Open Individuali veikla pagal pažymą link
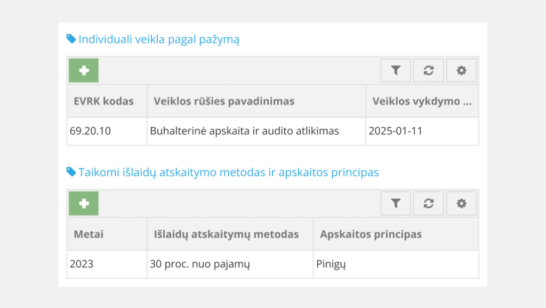Screen dimensions: 546x308 click(x=159, y=39)
